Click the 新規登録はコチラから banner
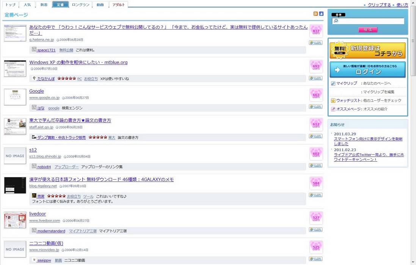Screen dimensions: 416x265 (367, 50)
